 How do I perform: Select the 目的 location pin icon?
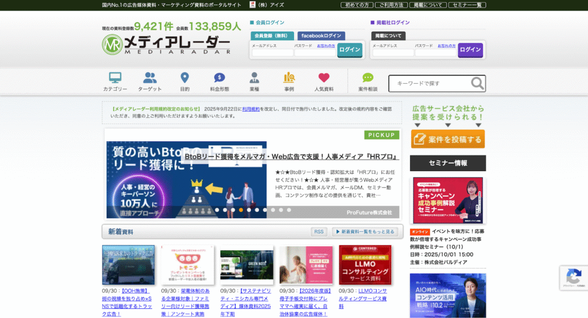184,78
